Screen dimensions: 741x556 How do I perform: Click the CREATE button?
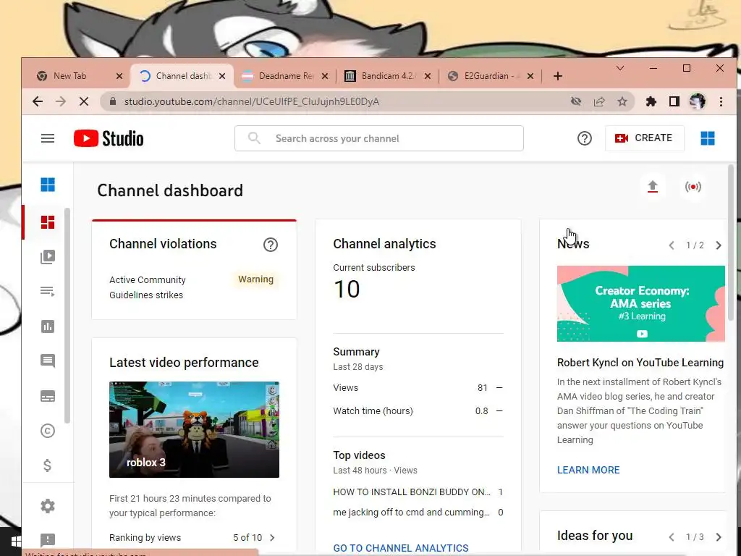(644, 138)
